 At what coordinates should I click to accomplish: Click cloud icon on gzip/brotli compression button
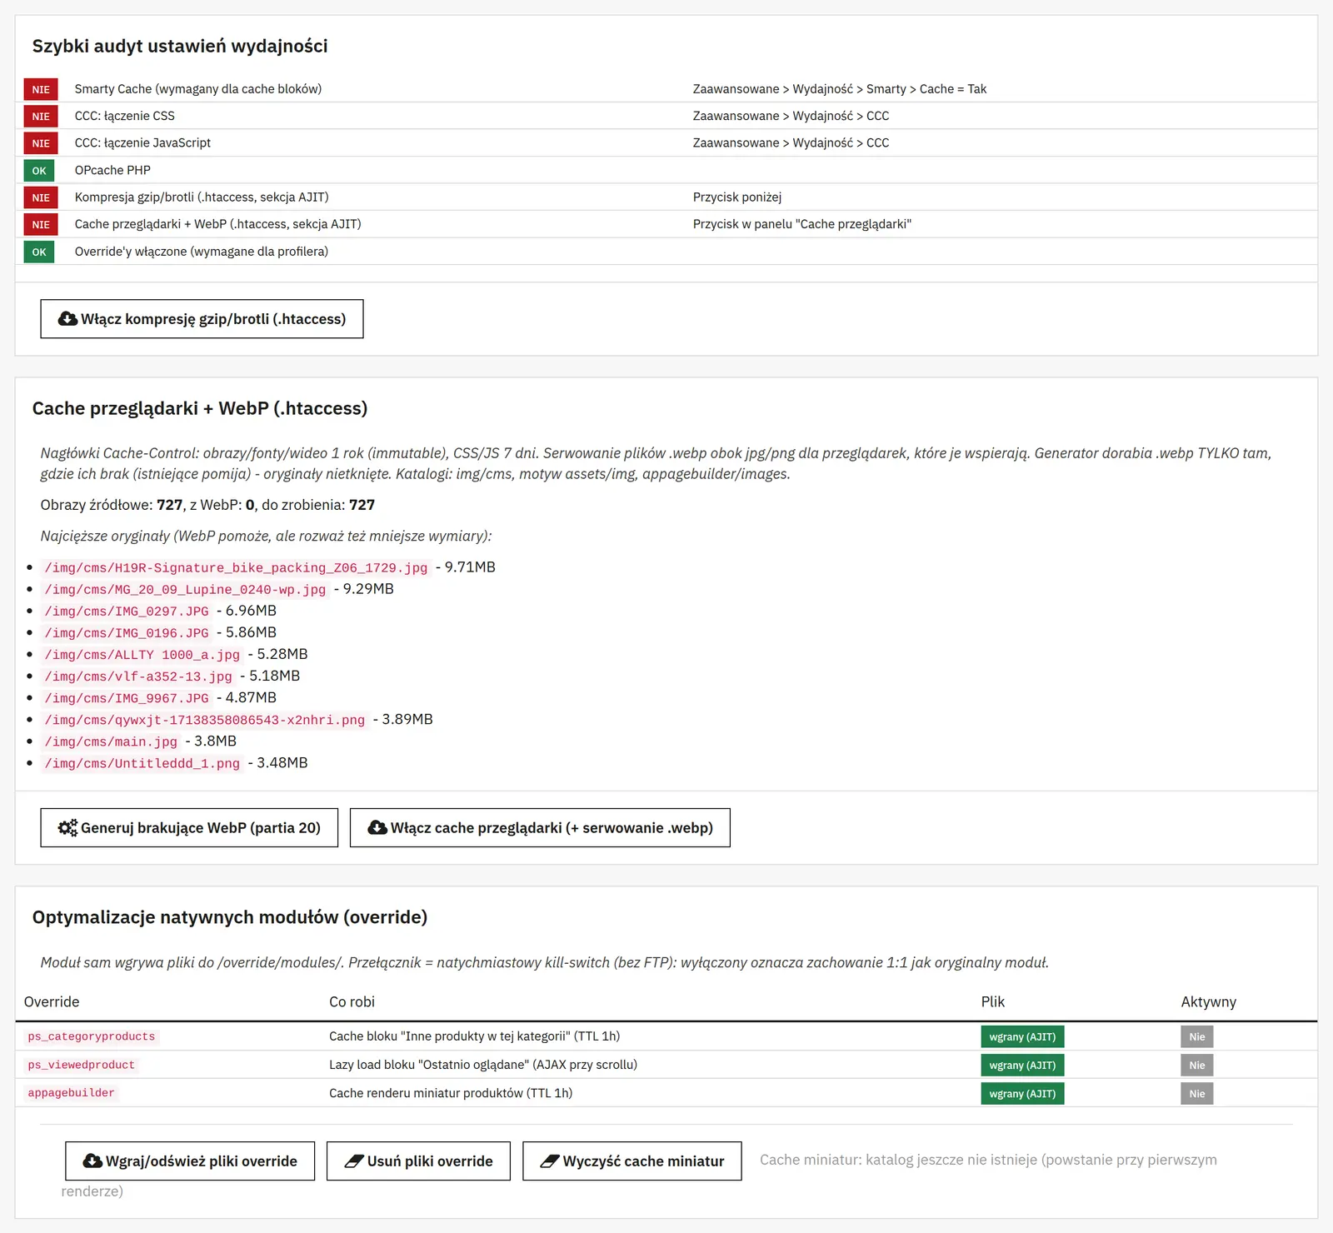(67, 319)
